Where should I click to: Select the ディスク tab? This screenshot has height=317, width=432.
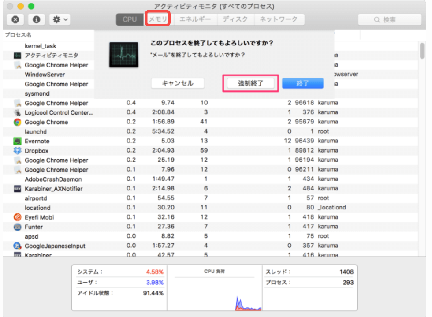tap(235, 19)
